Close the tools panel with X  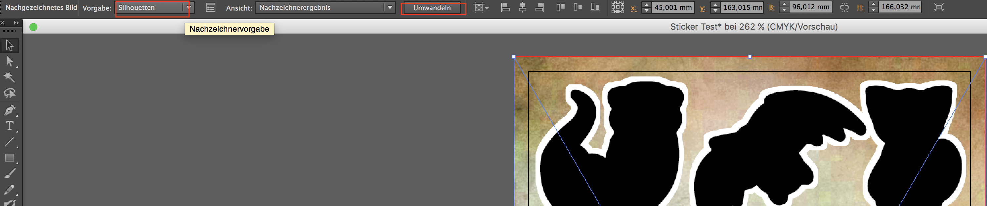(3, 23)
